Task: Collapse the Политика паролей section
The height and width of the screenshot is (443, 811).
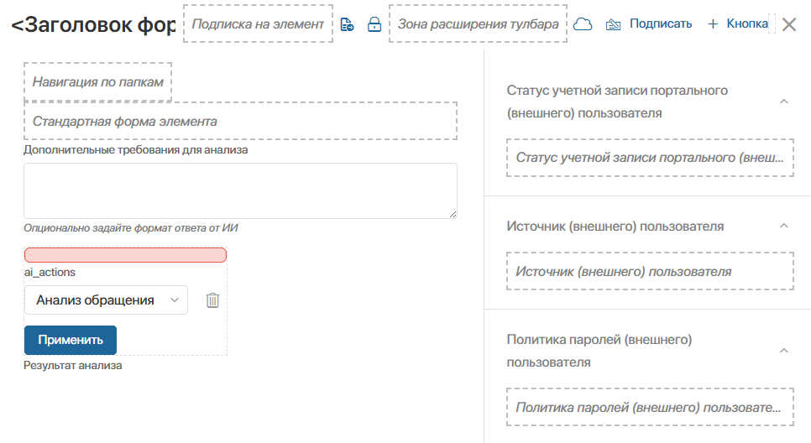Action: click(x=784, y=351)
